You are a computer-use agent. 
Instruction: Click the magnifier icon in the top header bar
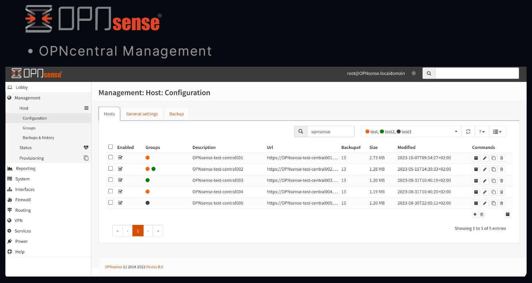[429, 73]
